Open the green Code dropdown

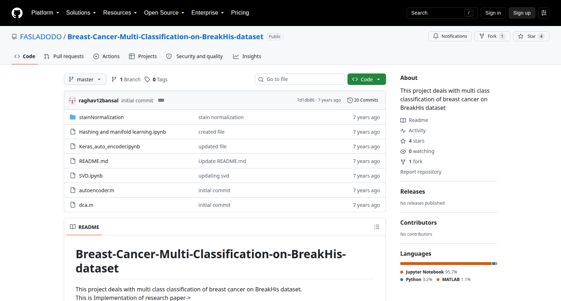pyautogui.click(x=366, y=79)
